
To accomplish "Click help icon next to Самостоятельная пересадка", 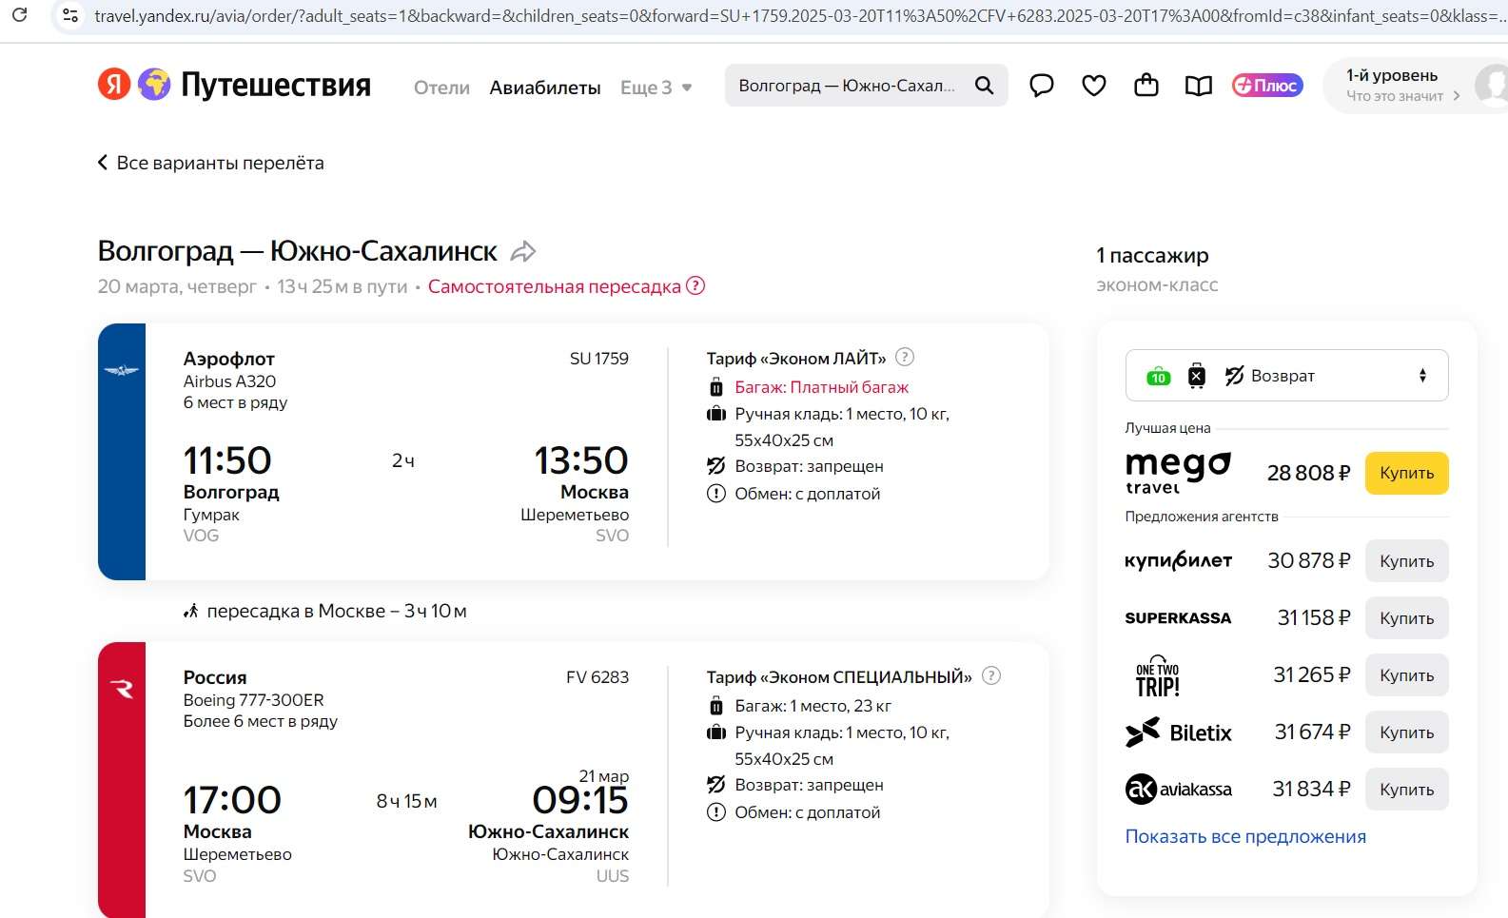I will click(695, 285).
